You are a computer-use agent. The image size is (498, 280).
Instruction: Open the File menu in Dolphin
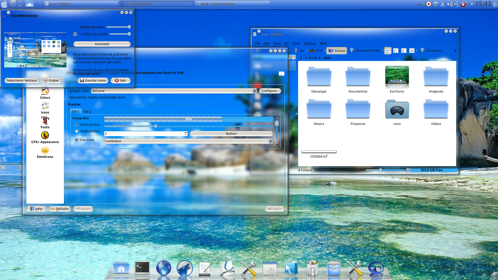pos(257,43)
